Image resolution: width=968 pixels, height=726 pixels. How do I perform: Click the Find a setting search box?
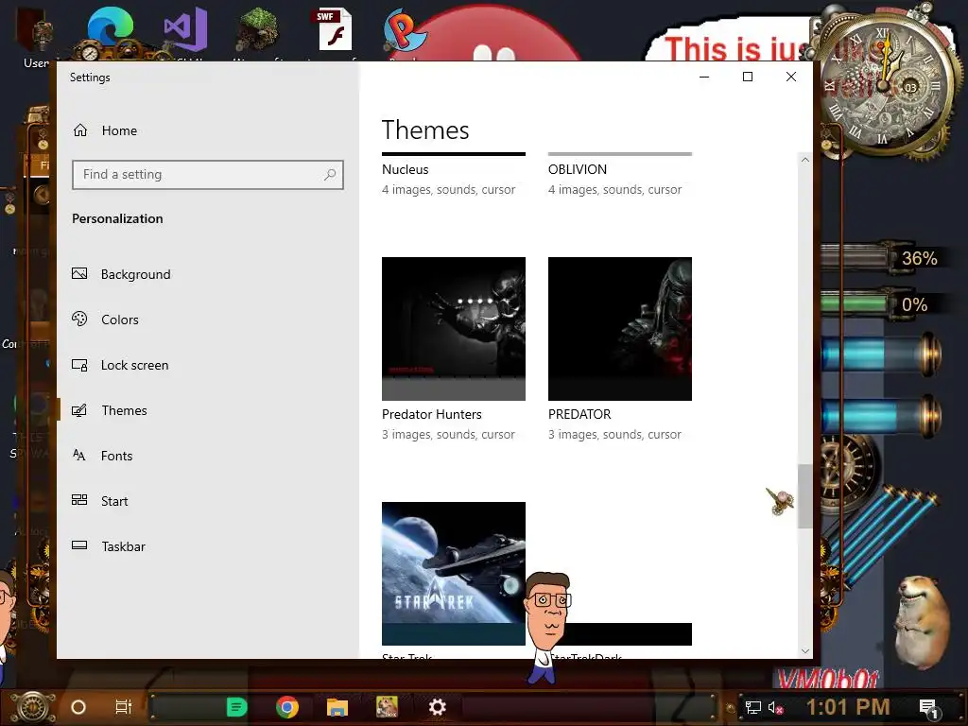[x=207, y=175]
